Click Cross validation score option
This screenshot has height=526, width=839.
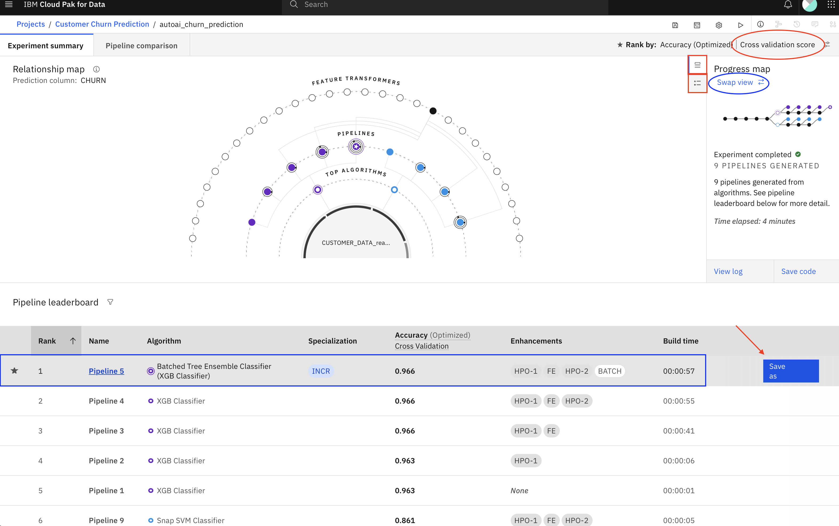pos(777,45)
